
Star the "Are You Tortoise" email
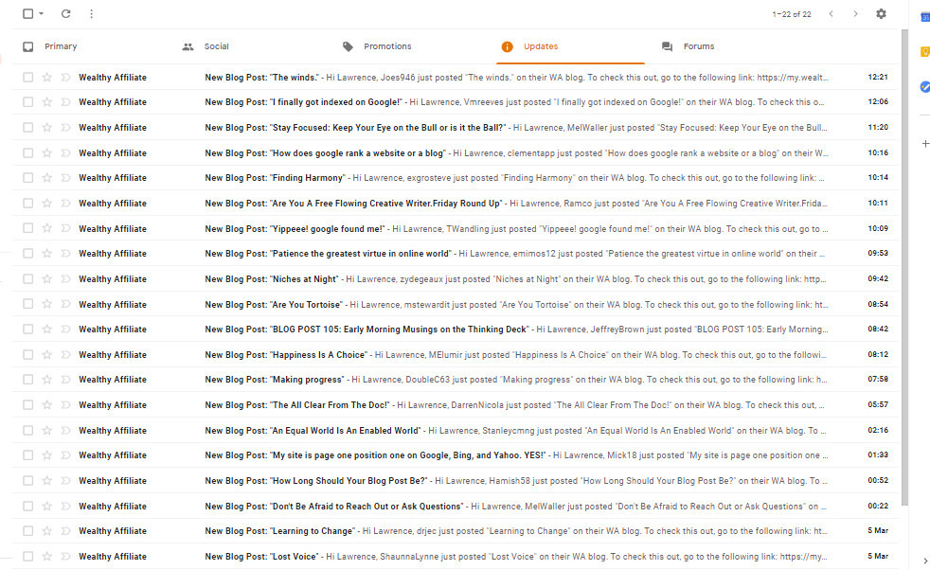[x=46, y=304]
